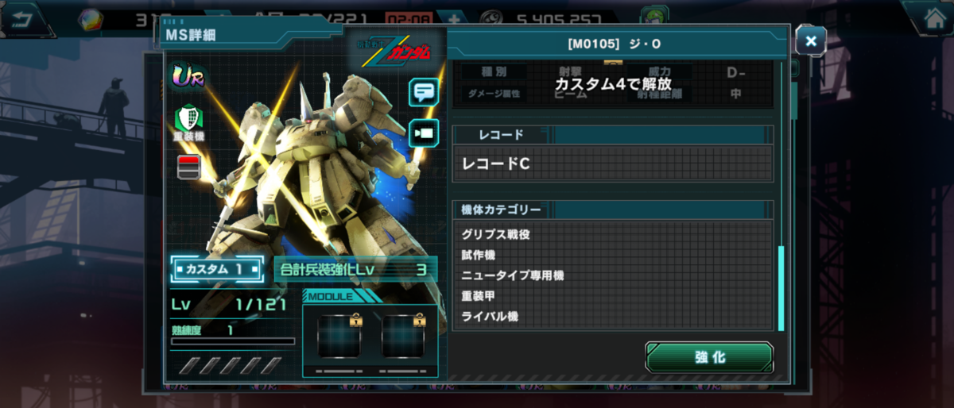The height and width of the screenshot is (408, 954).
Task: Click the 強化 enhance button
Action: pyautogui.click(x=709, y=357)
